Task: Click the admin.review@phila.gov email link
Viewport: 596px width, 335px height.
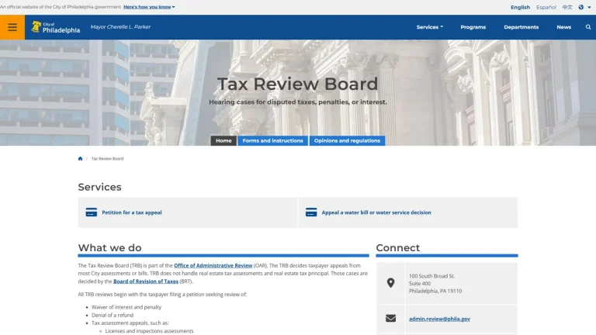Action: [439, 319]
